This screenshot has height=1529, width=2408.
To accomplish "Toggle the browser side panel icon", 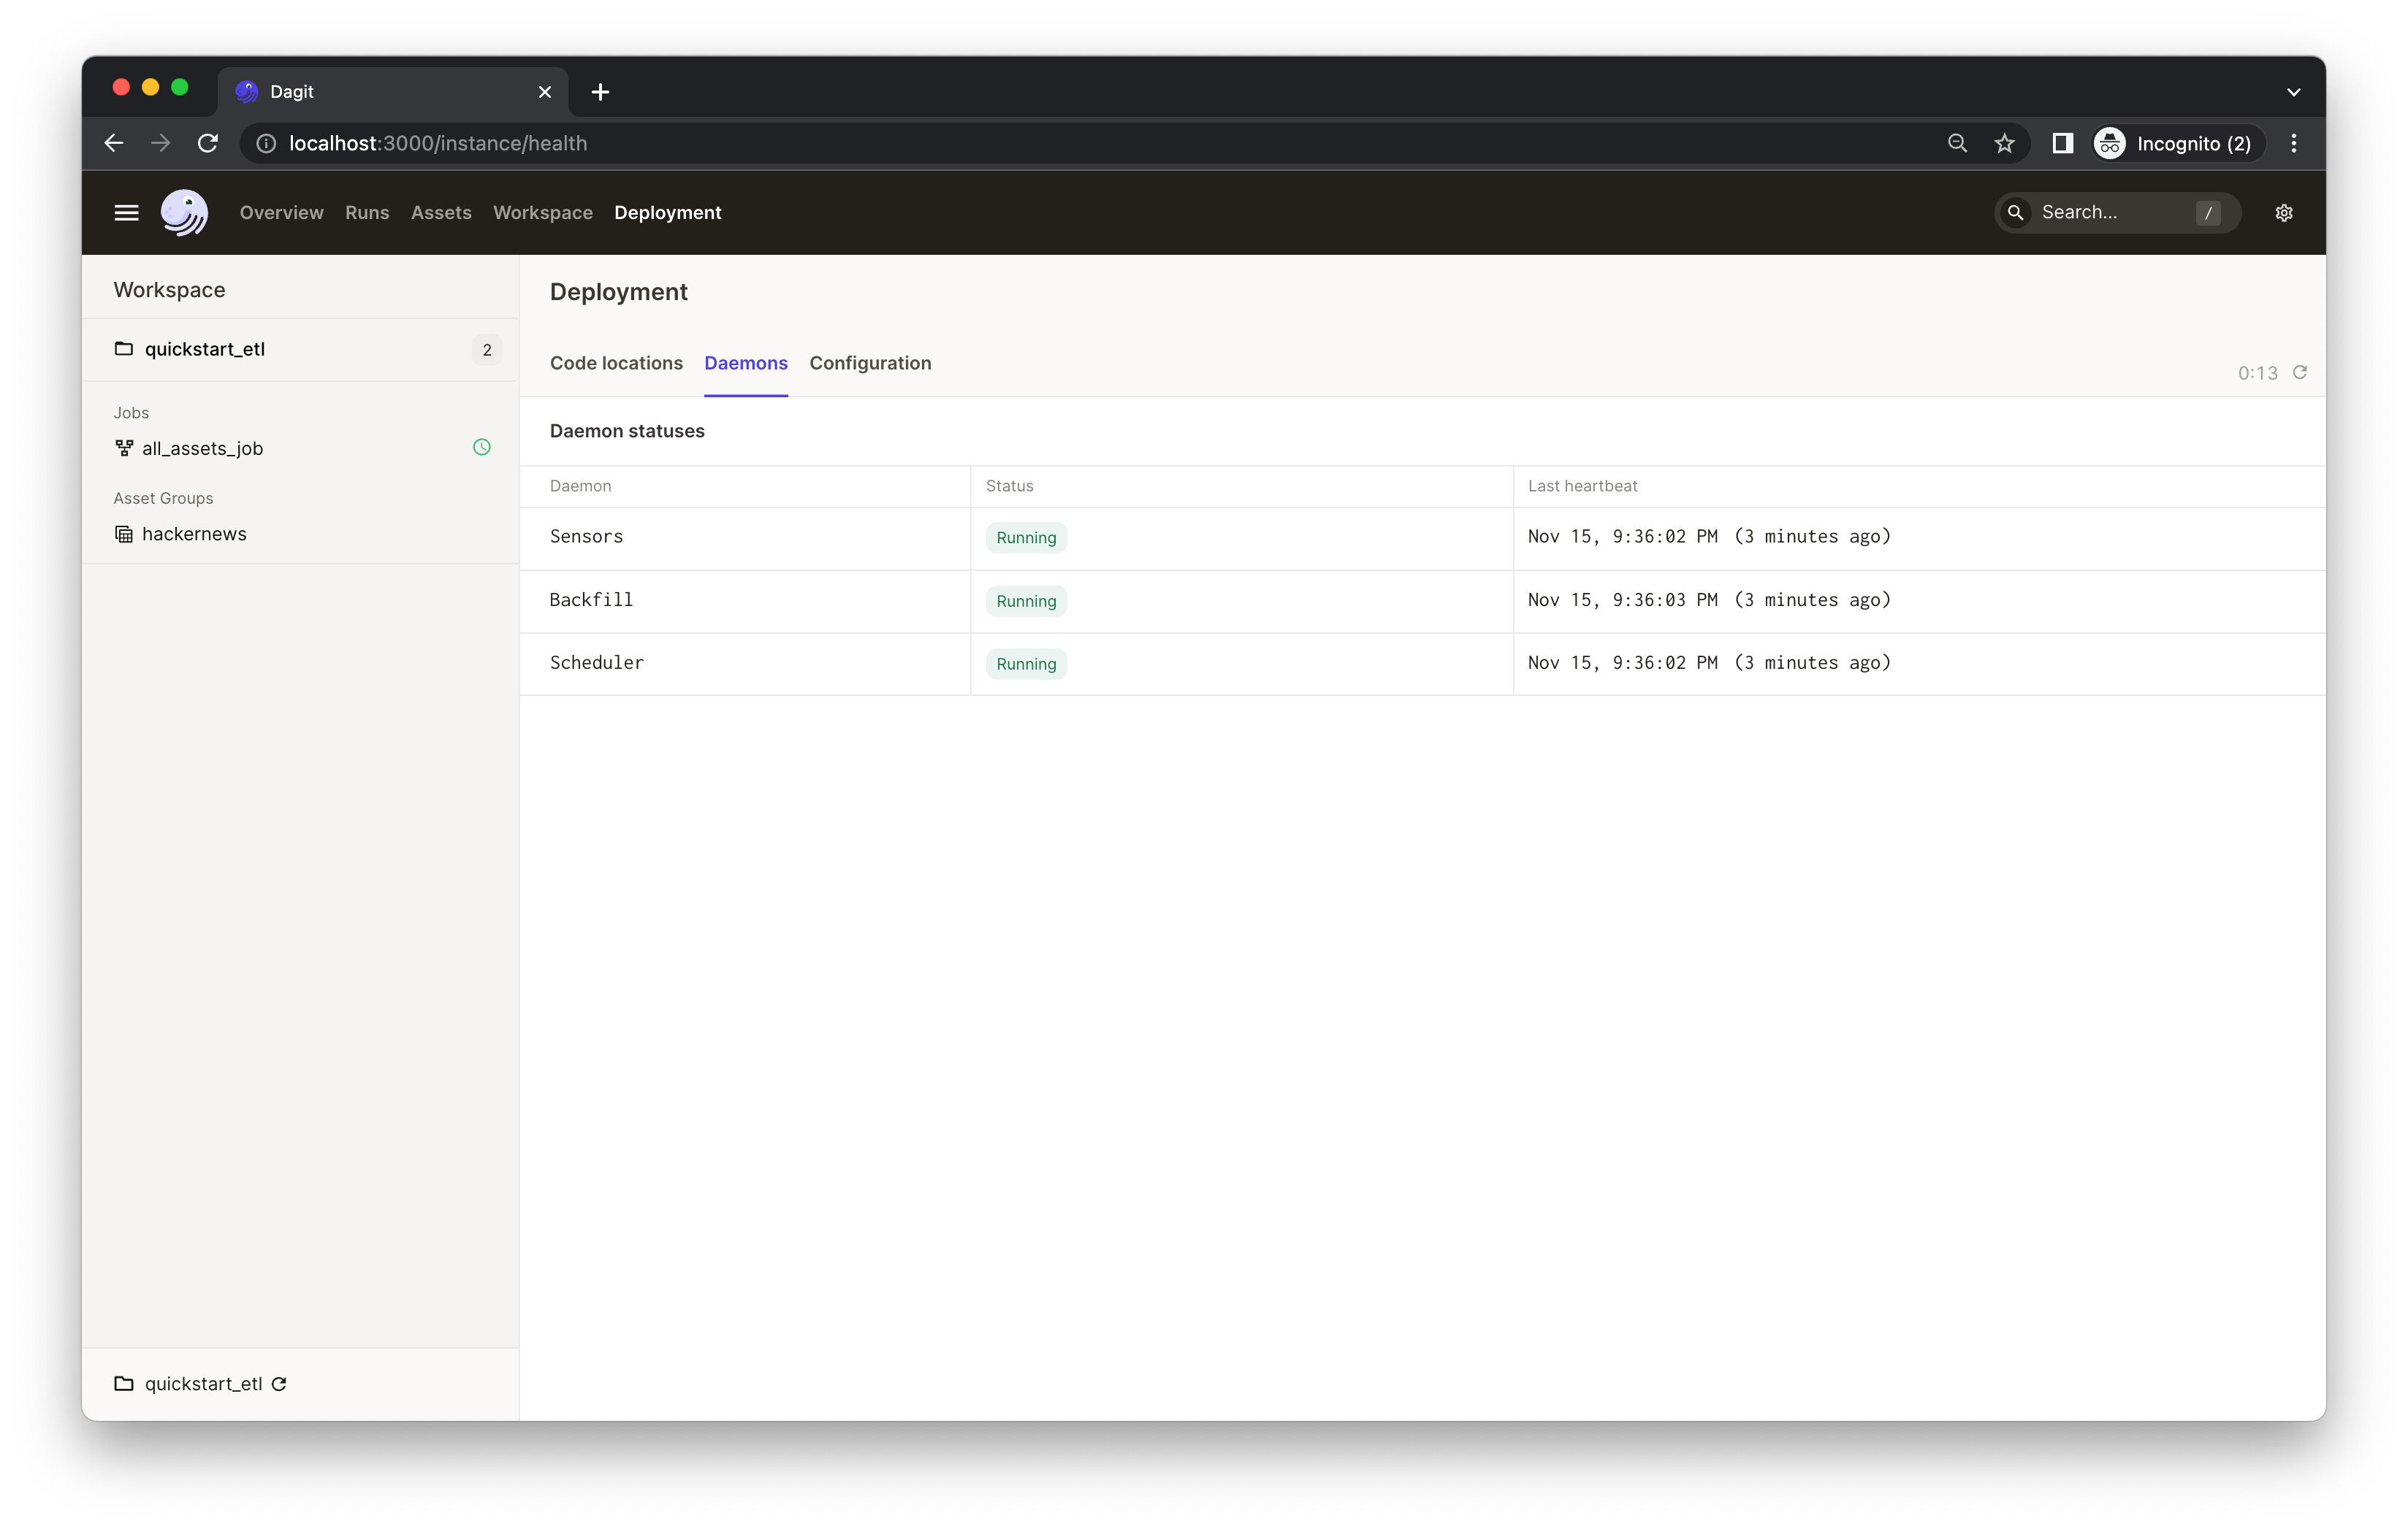I will pyautogui.click(x=2062, y=143).
